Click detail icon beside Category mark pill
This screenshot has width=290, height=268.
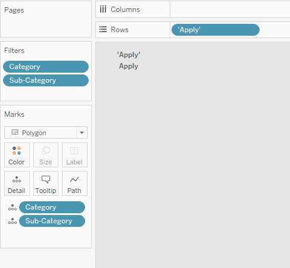pyautogui.click(x=13, y=207)
